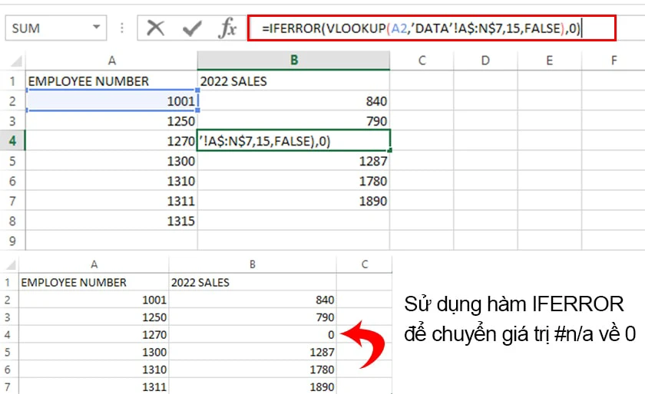Click value 1890 in bottom sheet
Image resolution: width=645 pixels, height=394 pixels.
[253, 386]
